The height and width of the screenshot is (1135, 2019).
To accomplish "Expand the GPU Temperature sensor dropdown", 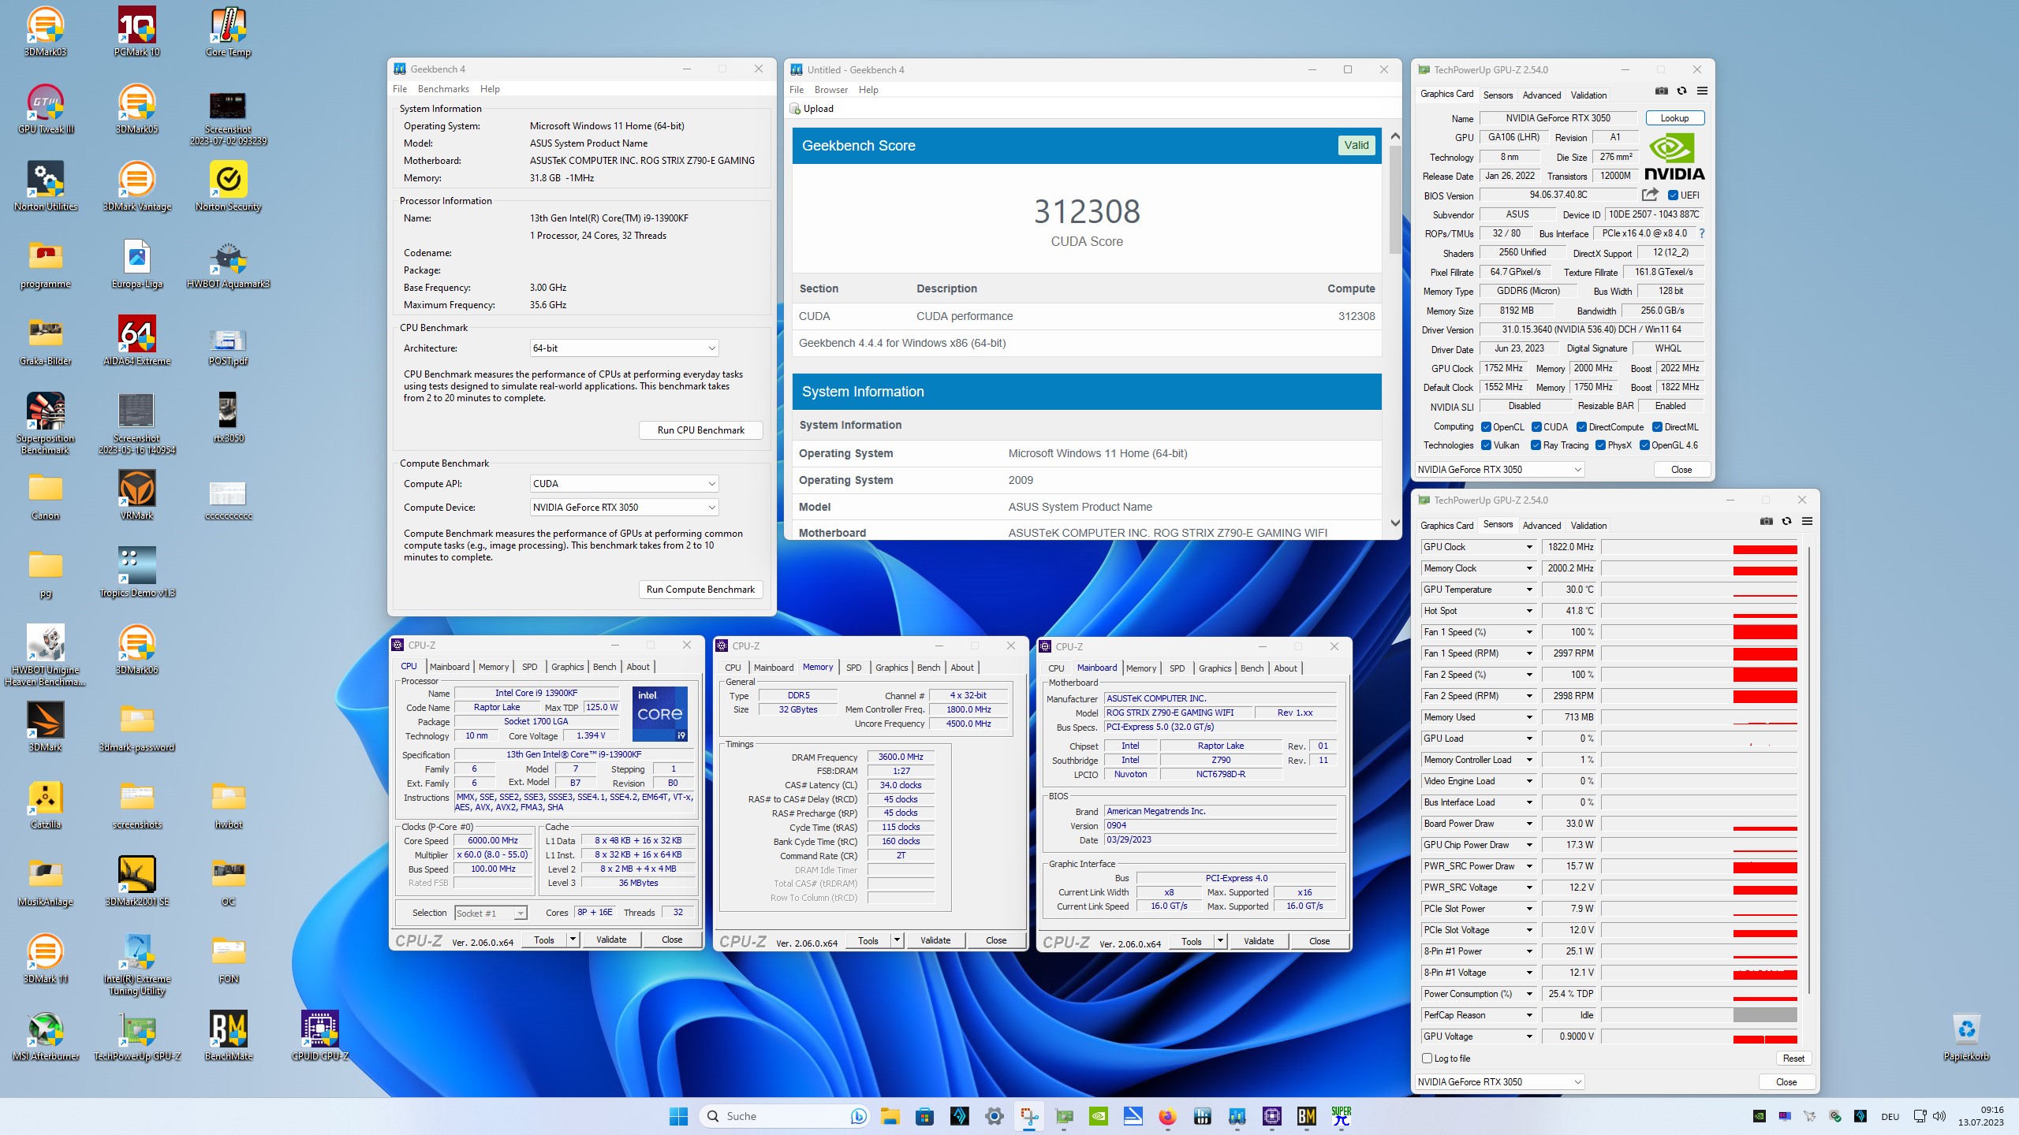I will click(x=1529, y=590).
